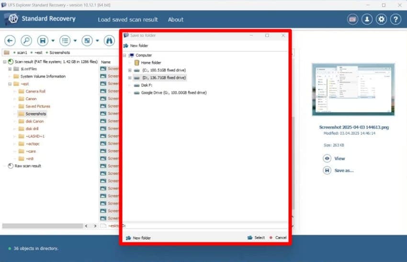Image resolution: width=407 pixels, height=262 pixels.
Task: Click scan1 in the breadcrumb path
Action: 22,53
